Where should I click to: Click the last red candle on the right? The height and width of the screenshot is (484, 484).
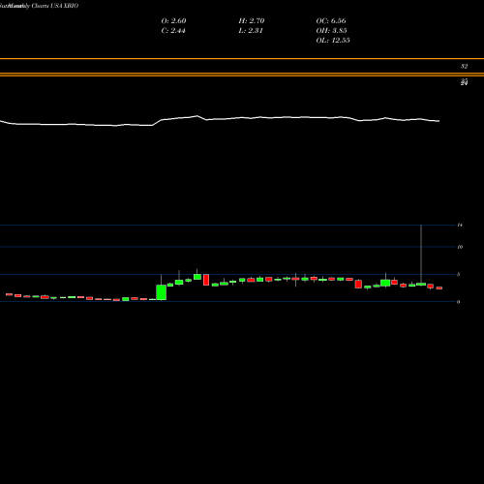(439, 287)
